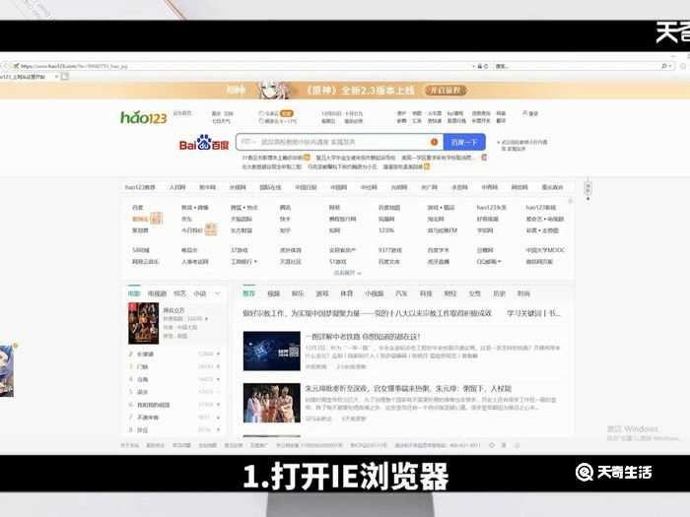The image size is (690, 517).
Task: Click the IE address bar URL
Action: click(74, 66)
